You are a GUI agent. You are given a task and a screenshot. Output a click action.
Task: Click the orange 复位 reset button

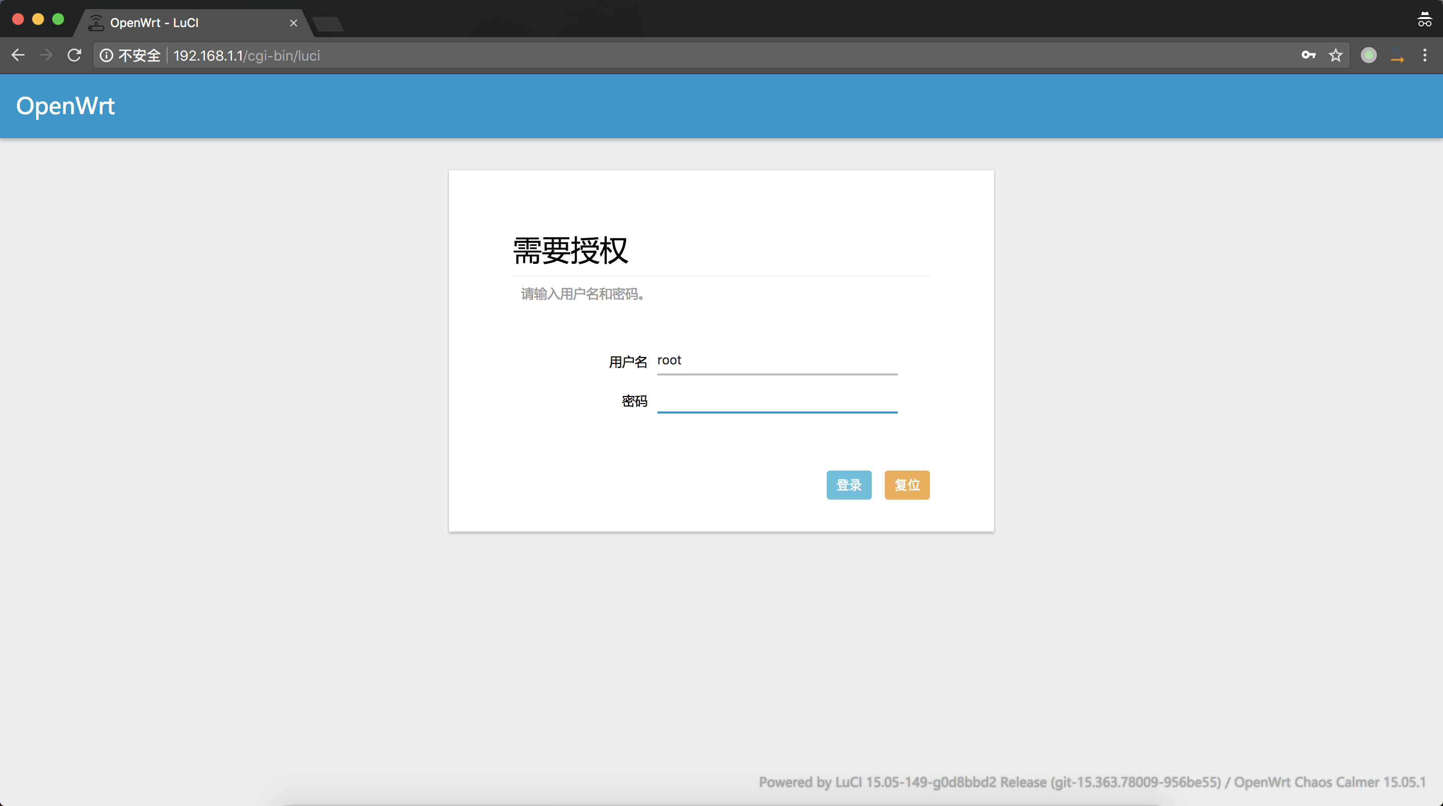pyautogui.click(x=907, y=485)
